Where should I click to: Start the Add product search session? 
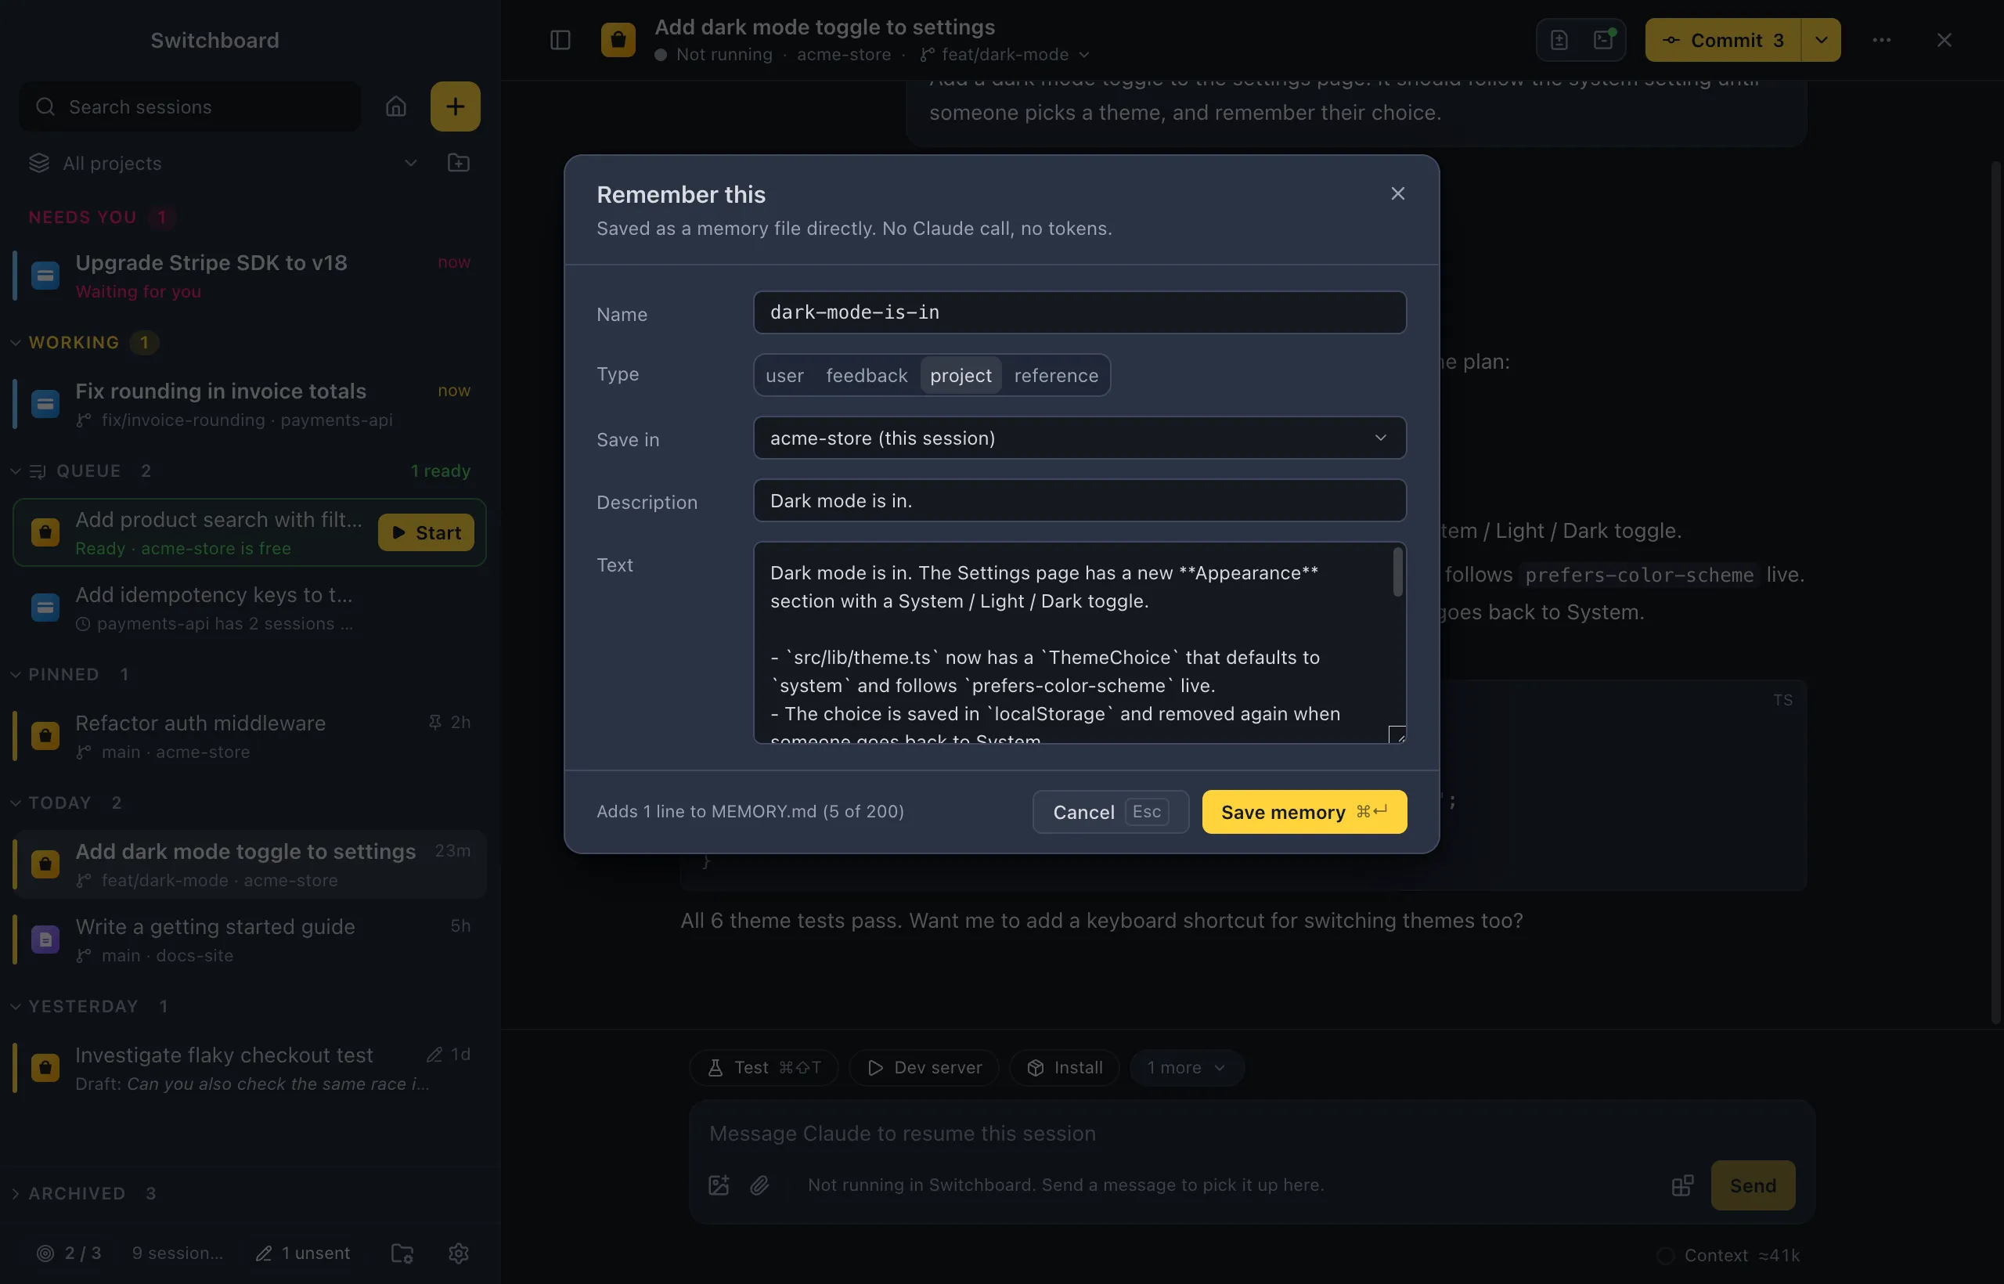click(426, 532)
